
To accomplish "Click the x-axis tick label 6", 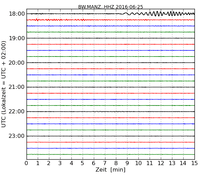I will pyautogui.click(x=93, y=163).
